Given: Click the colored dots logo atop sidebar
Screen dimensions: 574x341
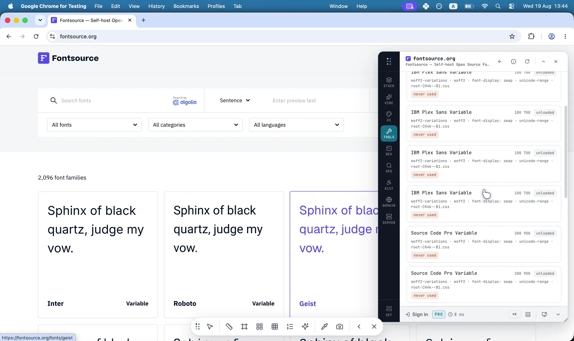Looking at the screenshot, I should click(x=389, y=62).
